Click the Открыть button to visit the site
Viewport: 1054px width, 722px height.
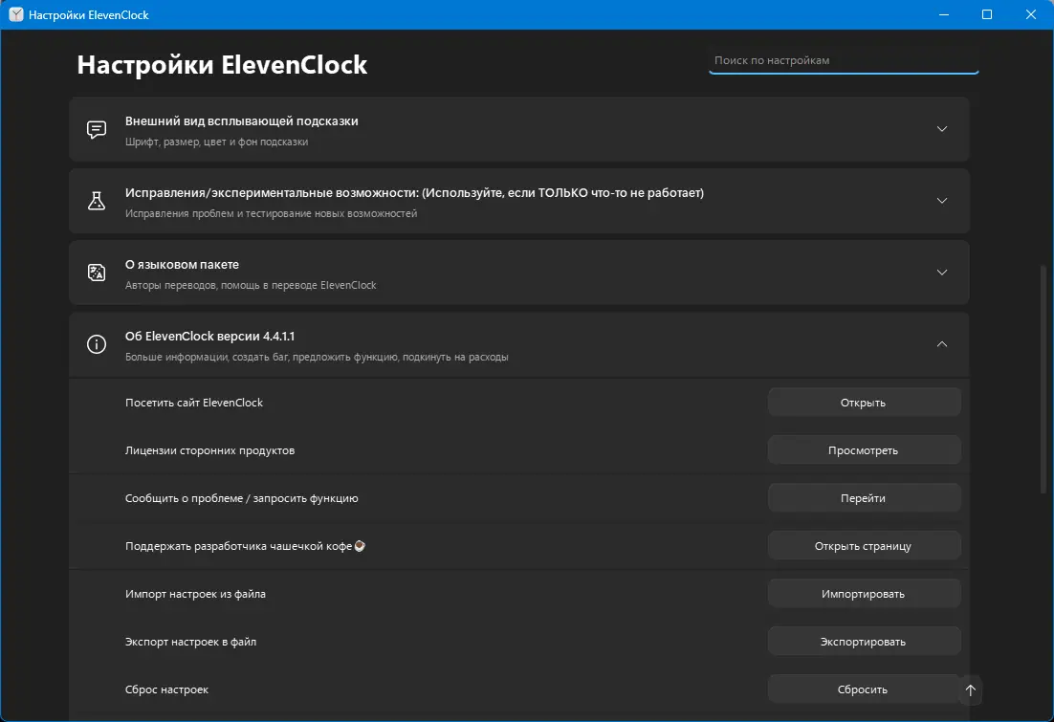[864, 403]
